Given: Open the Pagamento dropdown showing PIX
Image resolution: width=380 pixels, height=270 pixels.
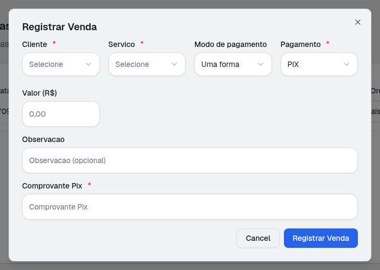Looking at the screenshot, I should click(319, 64).
